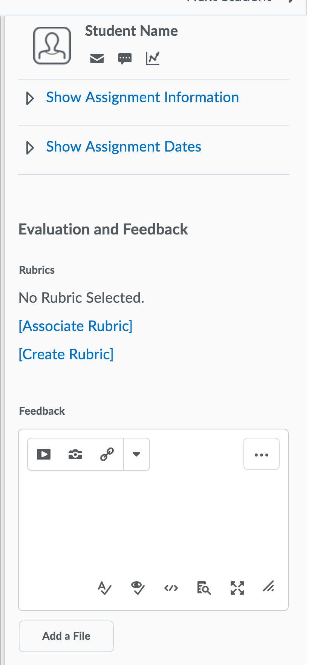This screenshot has height=665, width=329.
Task: Open instant message chat bubble icon
Action: pos(125,58)
